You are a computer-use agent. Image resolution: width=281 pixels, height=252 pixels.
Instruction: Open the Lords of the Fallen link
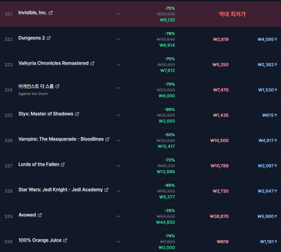39,164
